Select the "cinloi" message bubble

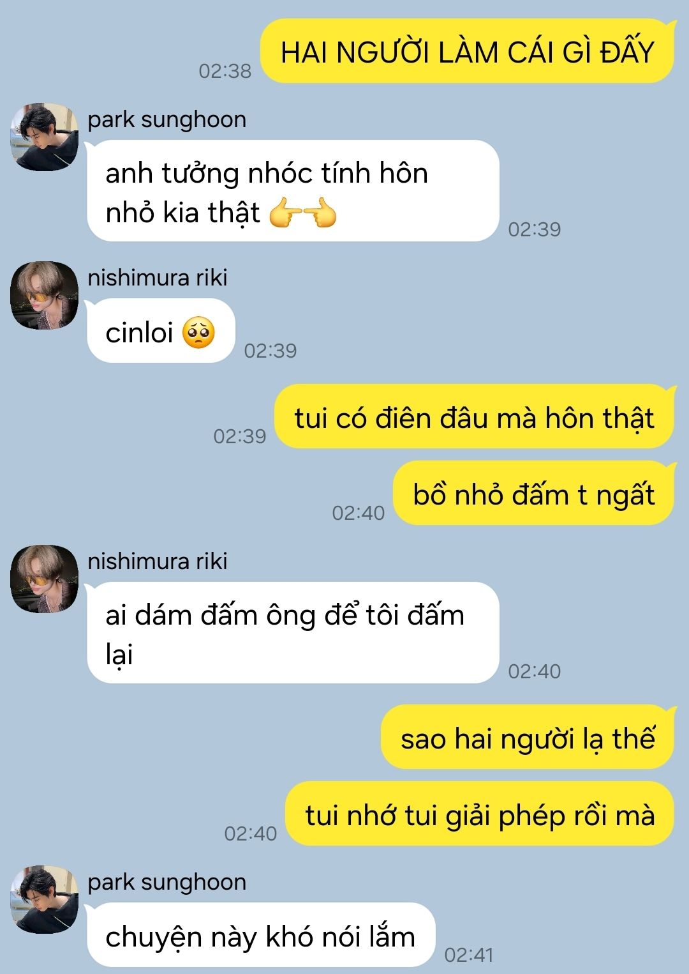click(x=161, y=331)
